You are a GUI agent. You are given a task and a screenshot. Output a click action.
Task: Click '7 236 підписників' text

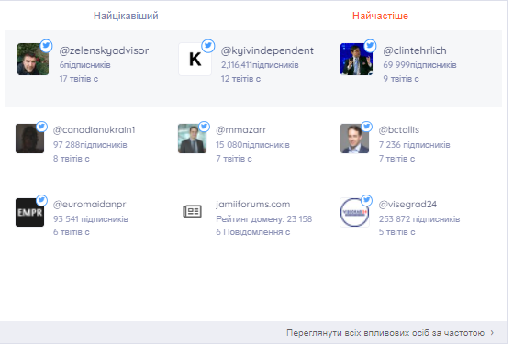(415, 145)
